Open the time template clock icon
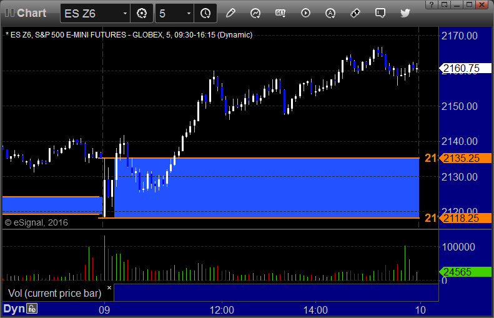Viewport: 494px width, 318px height. click(205, 14)
